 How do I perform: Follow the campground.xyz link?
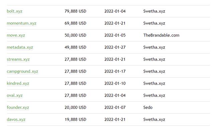pos(22,72)
